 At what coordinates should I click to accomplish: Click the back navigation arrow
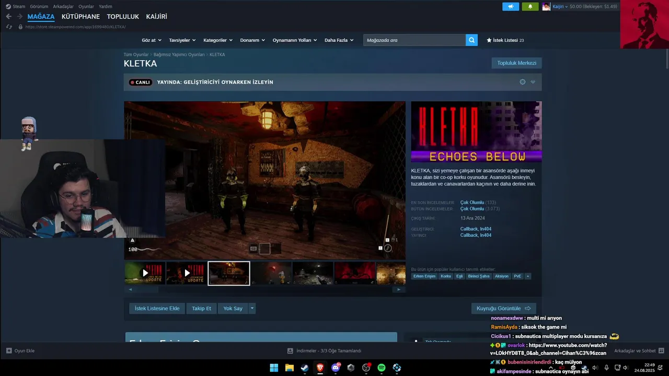[8, 17]
